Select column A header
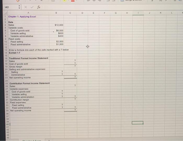 pyautogui.click(x=28, y=13)
